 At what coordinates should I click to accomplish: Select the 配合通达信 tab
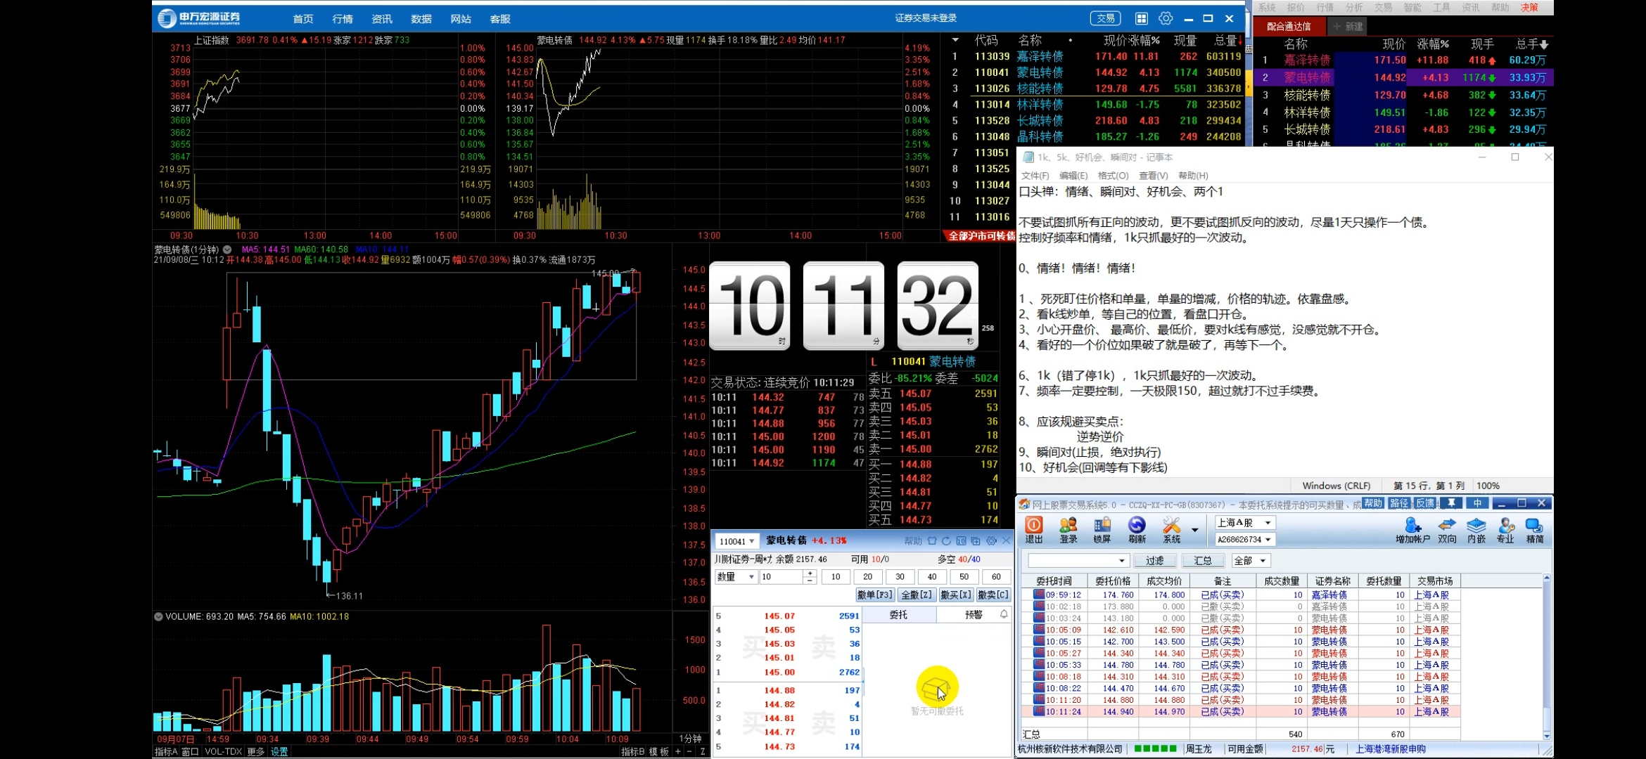click(x=1289, y=27)
